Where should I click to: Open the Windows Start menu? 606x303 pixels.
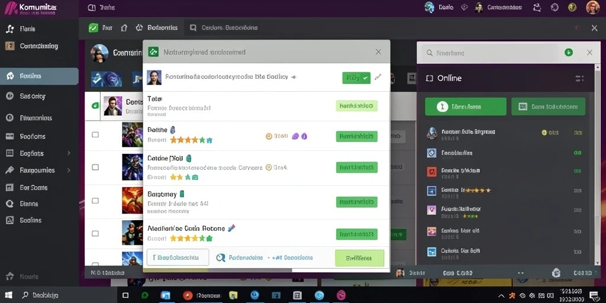(8, 295)
